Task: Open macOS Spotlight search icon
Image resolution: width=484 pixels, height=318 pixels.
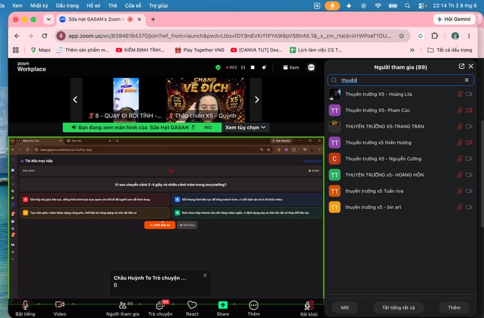Action: 407,5
